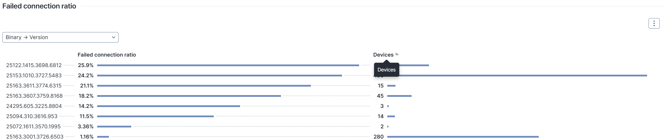665x140 pixels.
Task: Click the 25.9% failed ratio bar
Action: pyautogui.click(x=228, y=65)
